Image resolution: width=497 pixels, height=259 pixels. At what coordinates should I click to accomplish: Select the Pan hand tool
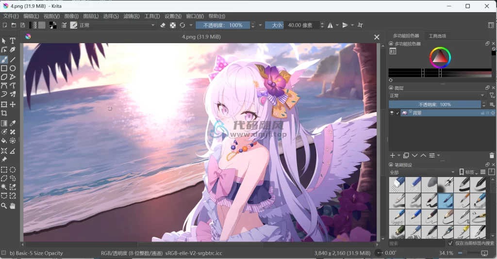click(x=13, y=206)
